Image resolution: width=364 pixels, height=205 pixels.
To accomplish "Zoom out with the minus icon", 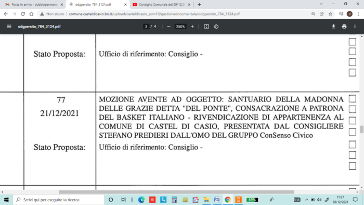I will click(x=169, y=27).
